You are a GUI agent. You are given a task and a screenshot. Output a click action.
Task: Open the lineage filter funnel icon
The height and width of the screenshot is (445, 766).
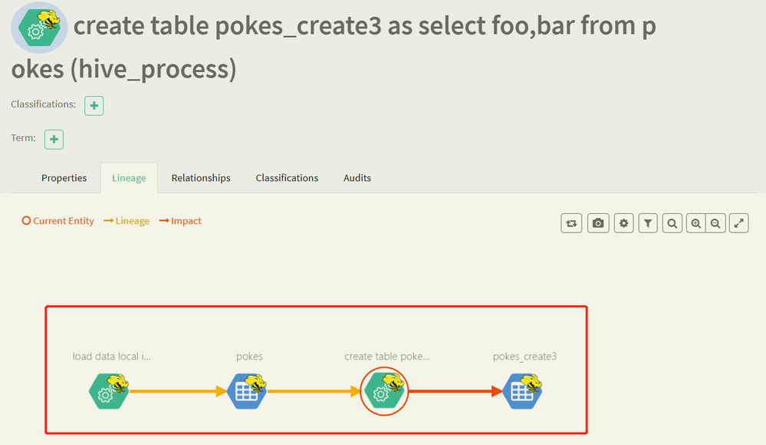pos(648,223)
